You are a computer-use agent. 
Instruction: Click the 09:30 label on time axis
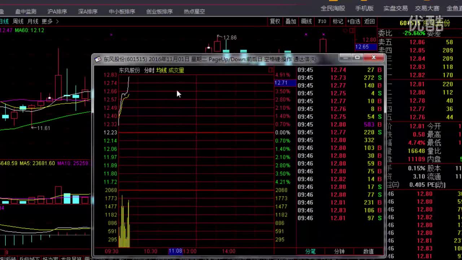click(x=112, y=251)
